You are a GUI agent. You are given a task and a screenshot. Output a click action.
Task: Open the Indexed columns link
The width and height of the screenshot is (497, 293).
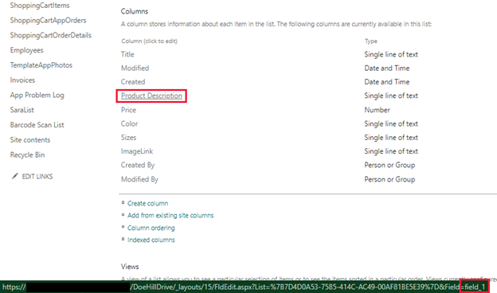151,240
